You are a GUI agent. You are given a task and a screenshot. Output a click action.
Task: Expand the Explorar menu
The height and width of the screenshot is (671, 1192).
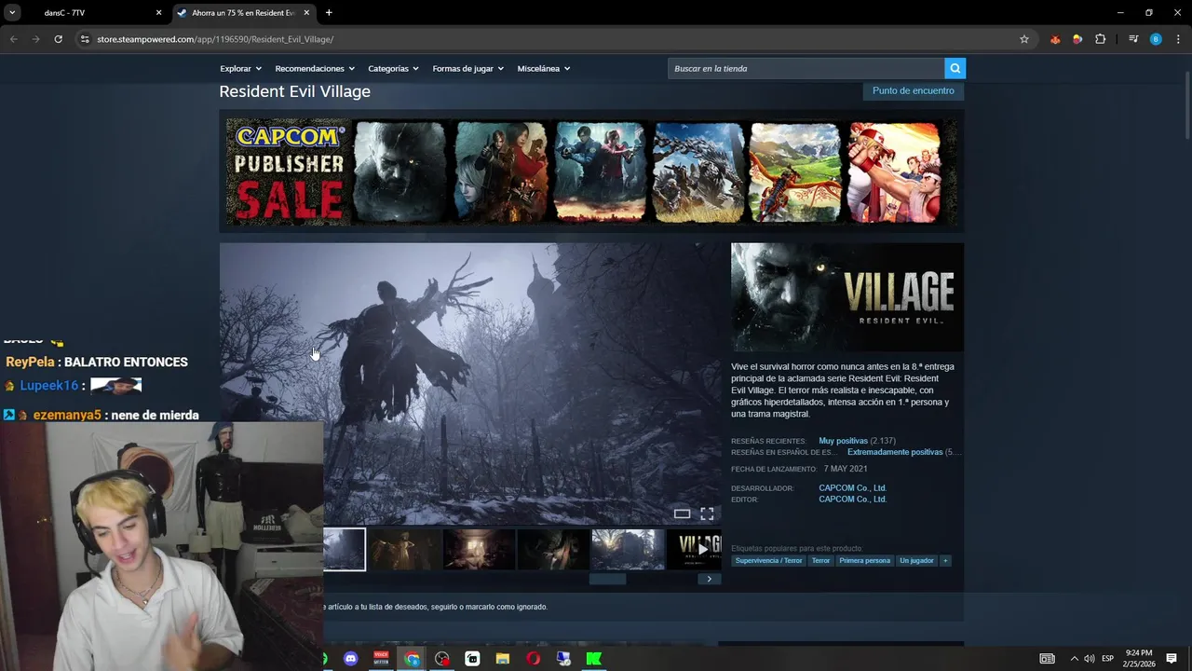tap(240, 68)
